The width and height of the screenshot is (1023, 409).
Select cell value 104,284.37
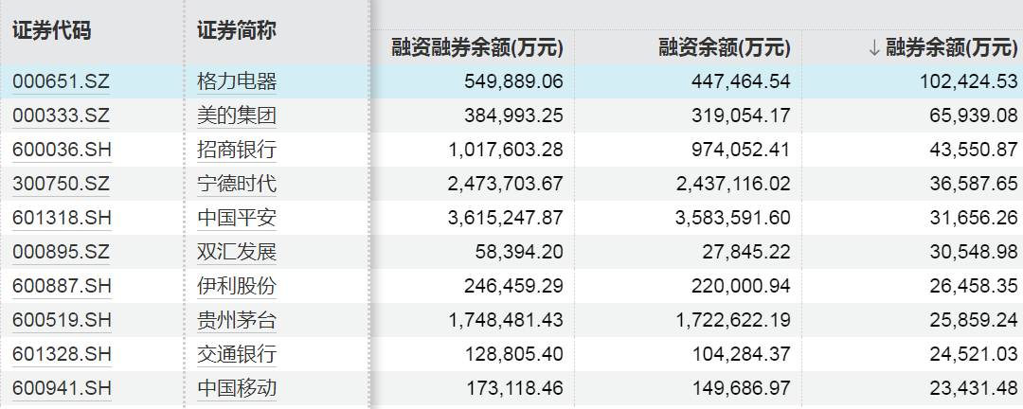[x=741, y=354]
